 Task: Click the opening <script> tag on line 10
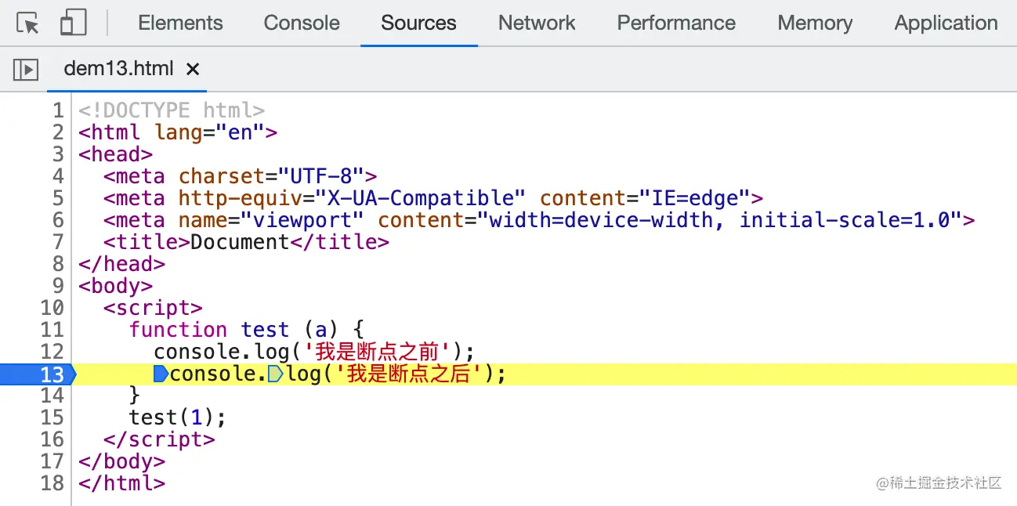coord(153,307)
